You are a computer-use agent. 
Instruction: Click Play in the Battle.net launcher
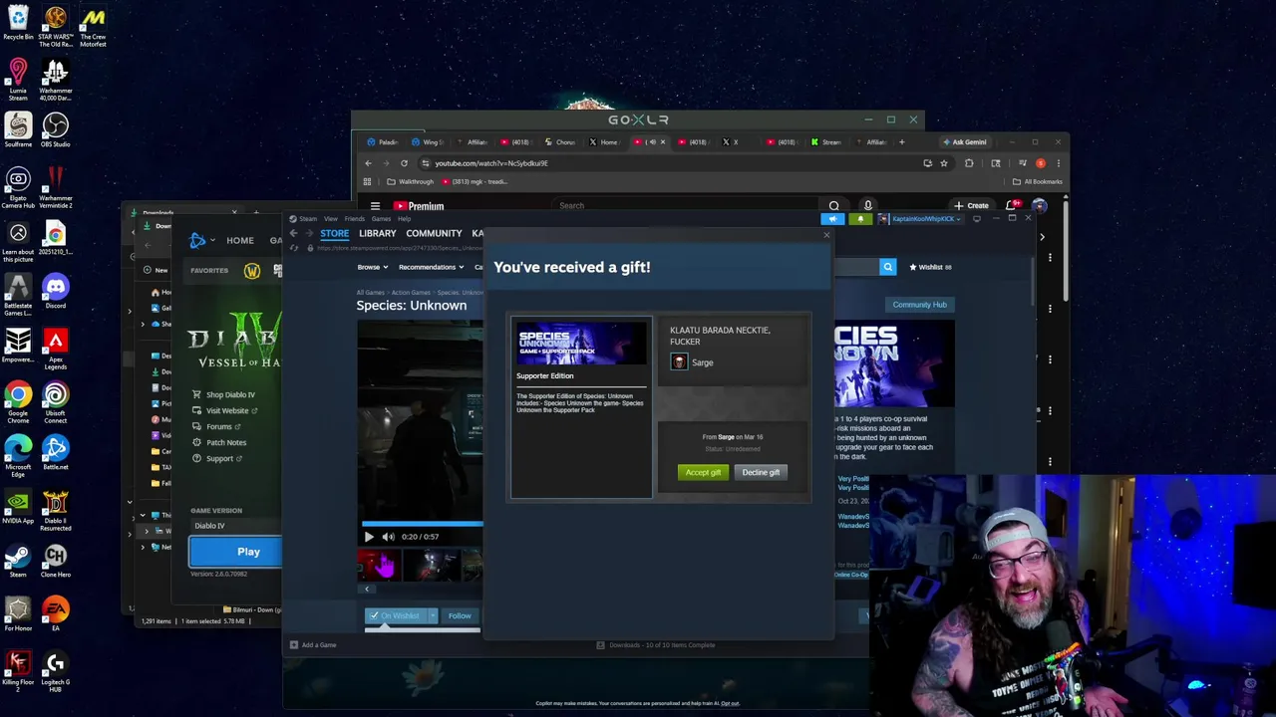[x=235, y=552]
